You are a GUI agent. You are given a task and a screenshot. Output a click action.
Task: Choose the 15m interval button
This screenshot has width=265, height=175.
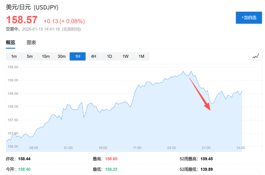point(45,56)
